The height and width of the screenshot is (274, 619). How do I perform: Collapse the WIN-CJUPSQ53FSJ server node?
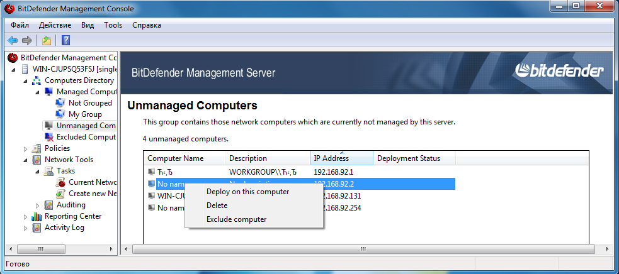[14, 69]
